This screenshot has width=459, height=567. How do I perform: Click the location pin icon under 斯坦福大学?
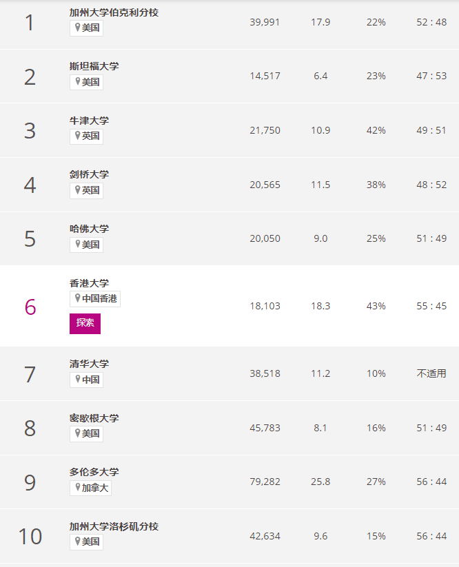point(77,82)
